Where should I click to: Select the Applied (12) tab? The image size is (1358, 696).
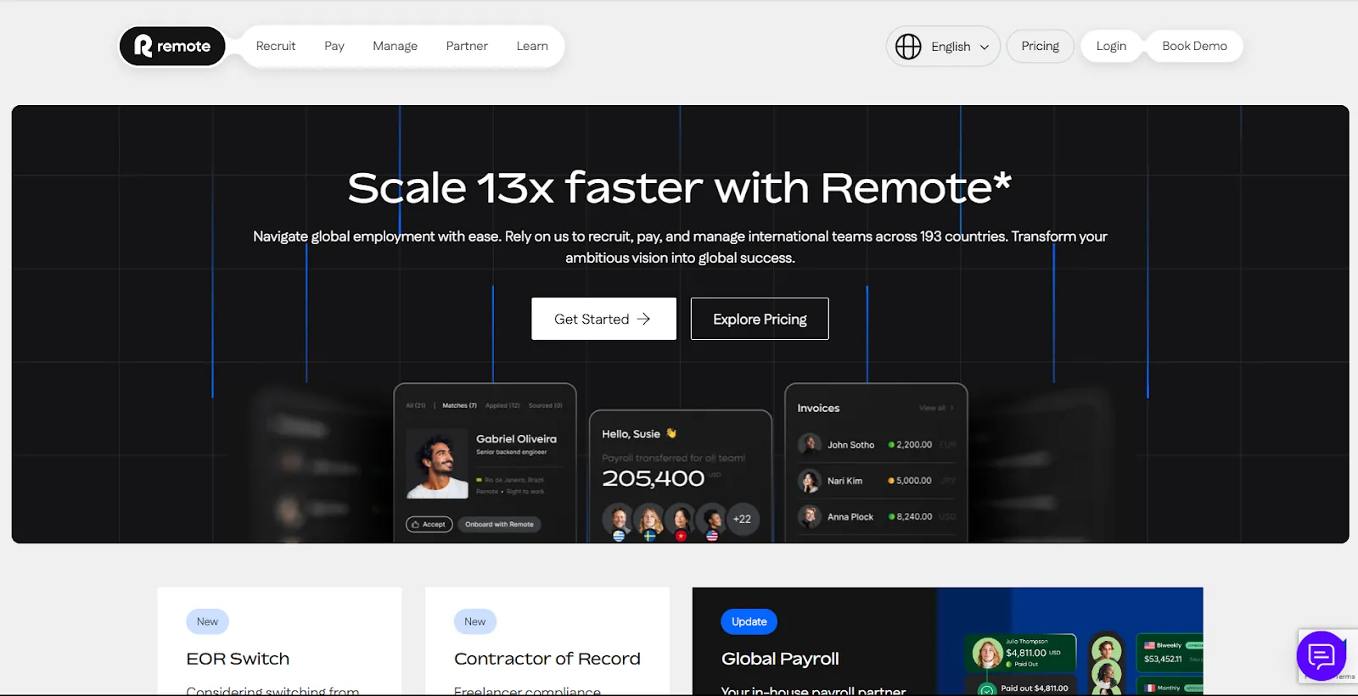pos(502,405)
